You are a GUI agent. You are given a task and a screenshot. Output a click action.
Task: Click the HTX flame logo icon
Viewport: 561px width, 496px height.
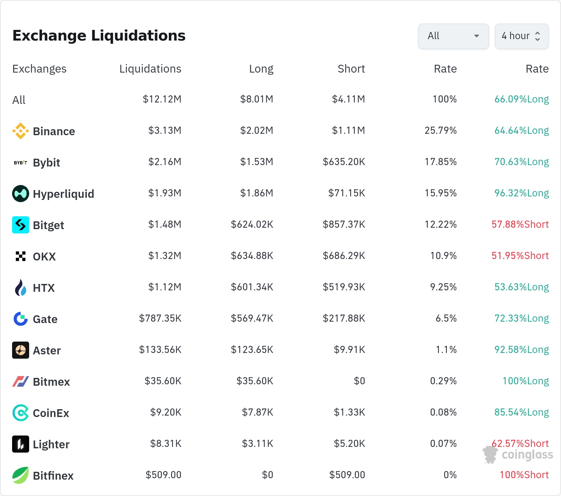click(x=21, y=287)
